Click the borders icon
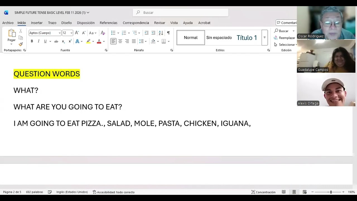This screenshot has height=201, width=357. [164, 41]
